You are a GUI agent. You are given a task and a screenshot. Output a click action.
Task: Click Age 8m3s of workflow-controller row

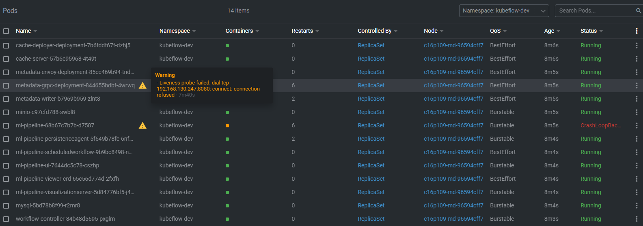pyautogui.click(x=551, y=219)
